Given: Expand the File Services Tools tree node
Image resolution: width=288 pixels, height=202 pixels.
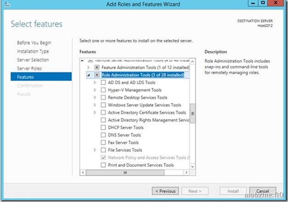Looking at the screenshot, I should point(95,150).
